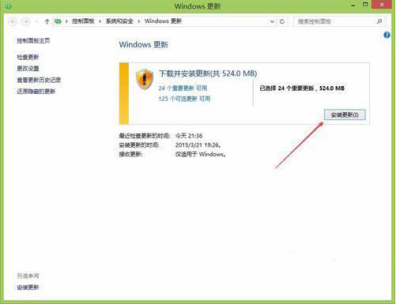This screenshot has height=304, width=396.
Task: Click 检查更新 in the sidebar
Action: tap(28, 57)
